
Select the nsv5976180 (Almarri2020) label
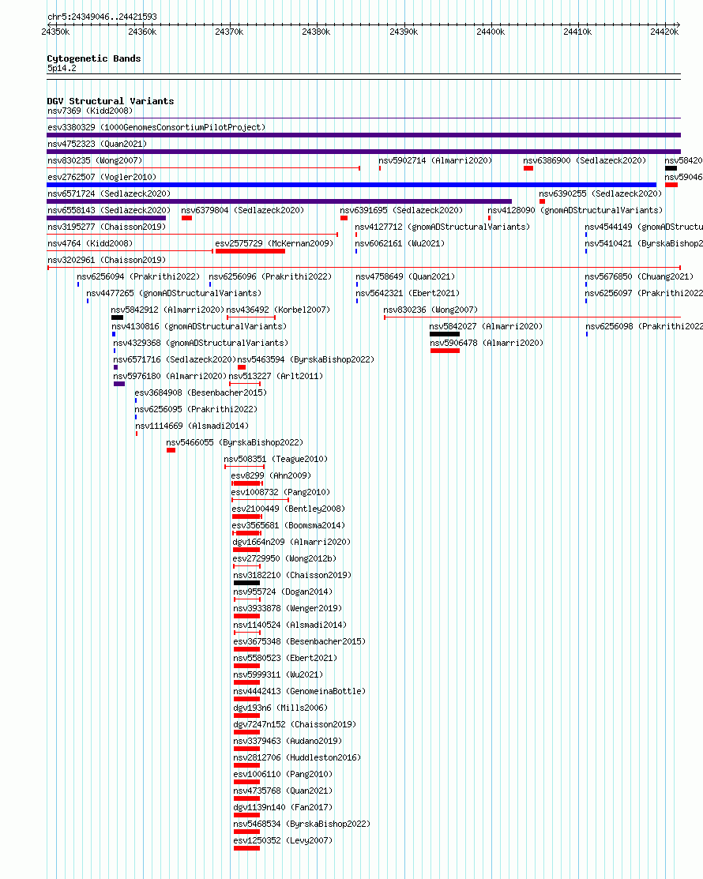170,376
